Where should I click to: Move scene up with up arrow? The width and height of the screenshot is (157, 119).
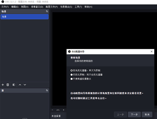[20, 85]
